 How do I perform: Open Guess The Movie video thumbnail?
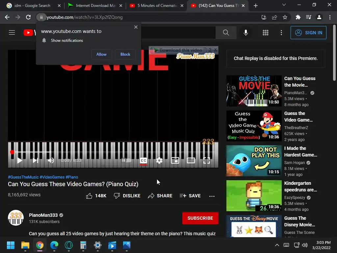pyautogui.click(x=254, y=91)
